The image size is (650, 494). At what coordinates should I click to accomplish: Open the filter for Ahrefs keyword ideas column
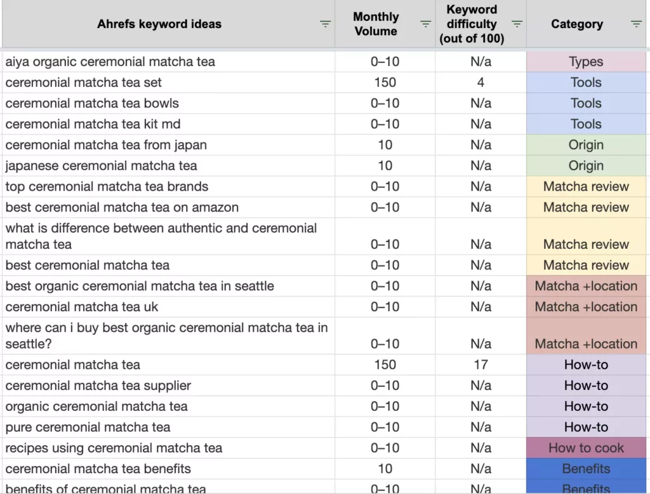pos(325,23)
